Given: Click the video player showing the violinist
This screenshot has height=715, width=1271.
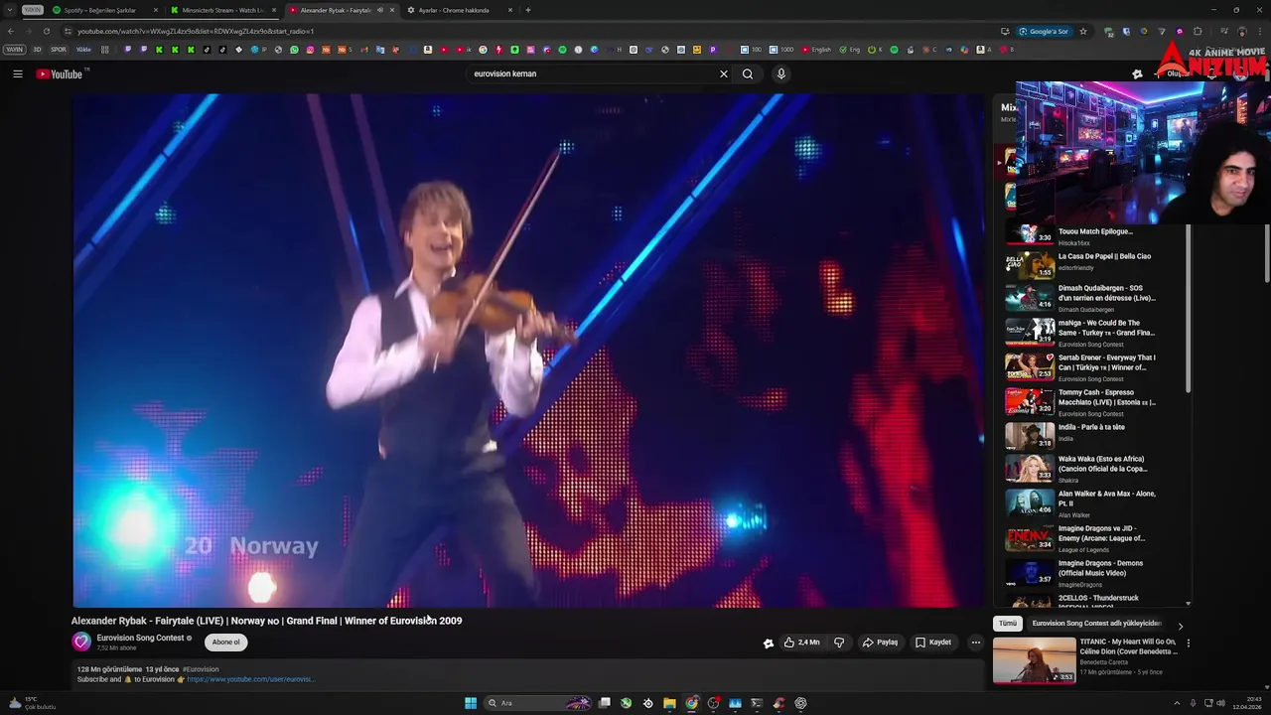Looking at the screenshot, I should pyautogui.click(x=528, y=350).
